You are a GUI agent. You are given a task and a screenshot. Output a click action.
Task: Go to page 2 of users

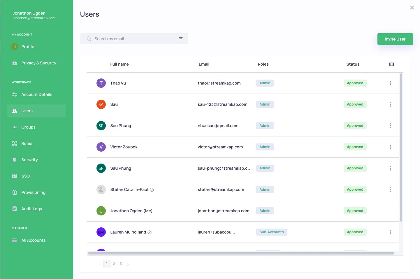(x=114, y=264)
